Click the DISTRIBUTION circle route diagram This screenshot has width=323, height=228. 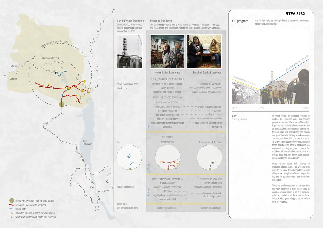click(x=168, y=157)
